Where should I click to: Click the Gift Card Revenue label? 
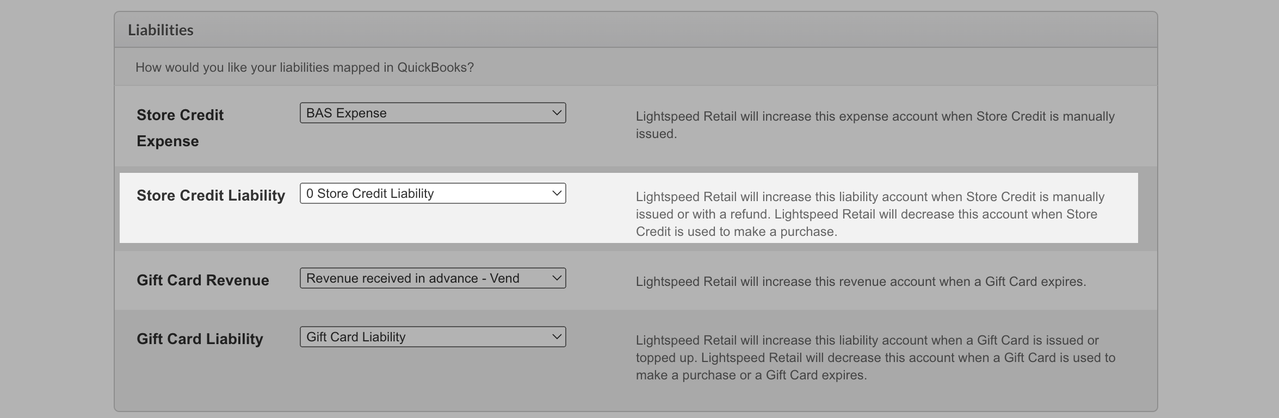[203, 280]
